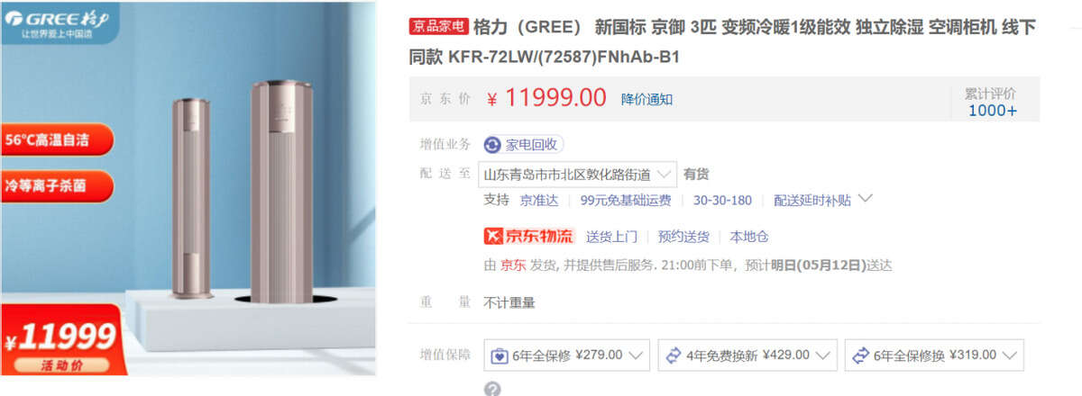
Task: Open the 山东青岛市市北区敦化路街道 delivery address dropdown
Action: [x=577, y=175]
